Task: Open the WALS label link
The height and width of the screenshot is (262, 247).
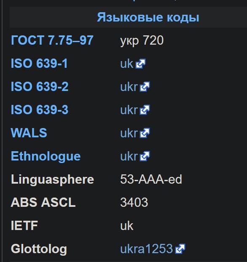Action: click(29, 133)
